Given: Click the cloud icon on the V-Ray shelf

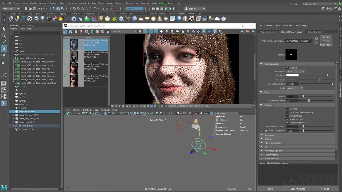Looking at the screenshot, I should (217, 19).
